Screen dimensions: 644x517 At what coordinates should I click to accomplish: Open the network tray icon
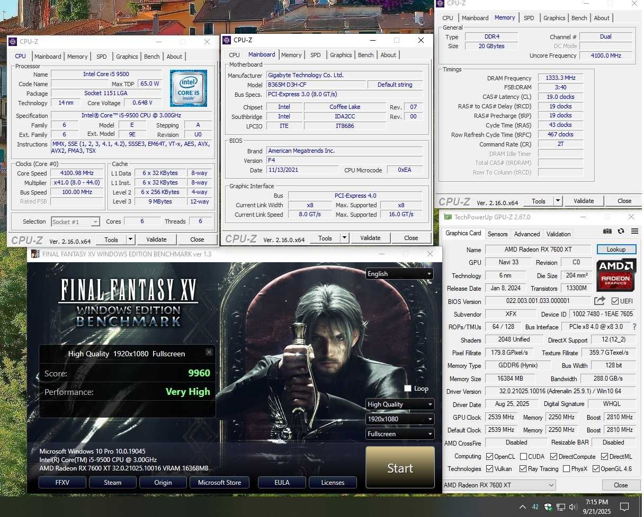tap(561, 507)
